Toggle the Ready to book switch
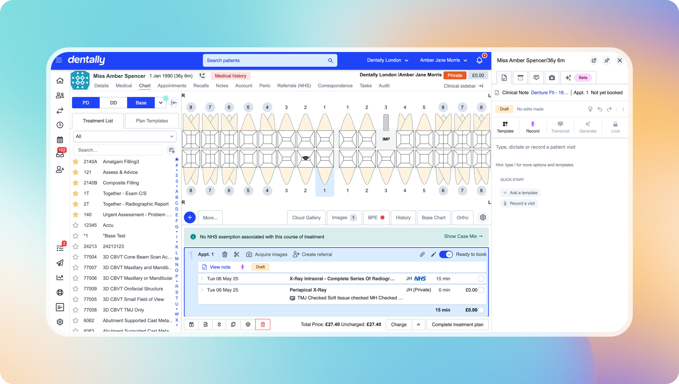Viewport: 679px width, 384px height. tap(446, 254)
